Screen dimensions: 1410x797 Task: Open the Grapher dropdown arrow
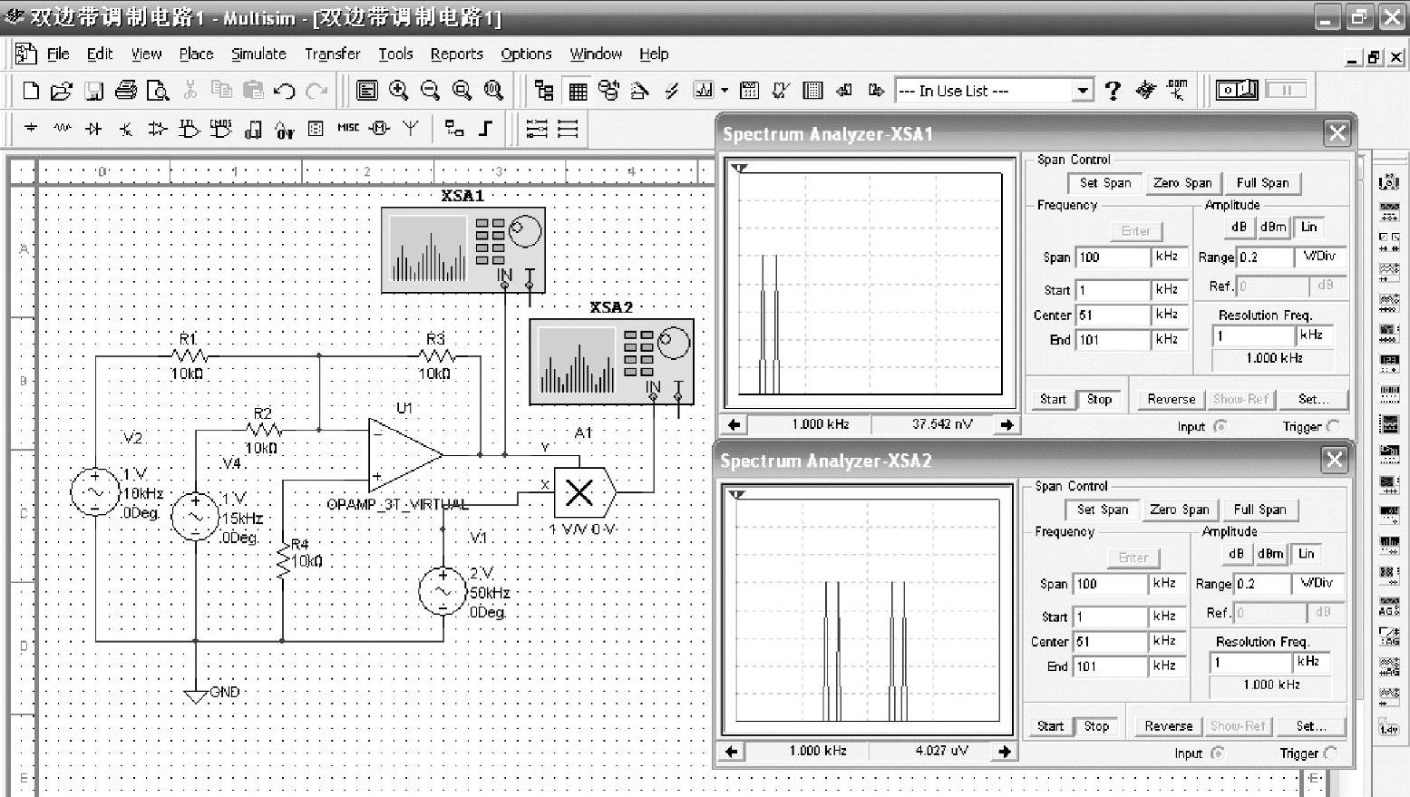pyautogui.click(x=724, y=91)
